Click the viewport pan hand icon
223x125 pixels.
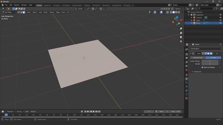[181, 33]
